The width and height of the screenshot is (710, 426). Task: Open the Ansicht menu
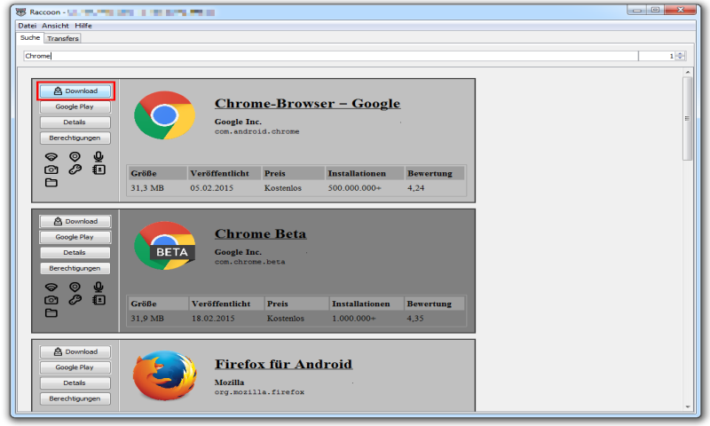(55, 26)
